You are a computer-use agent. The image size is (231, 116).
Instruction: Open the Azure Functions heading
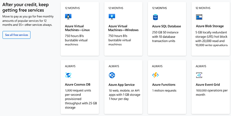pos(164,84)
